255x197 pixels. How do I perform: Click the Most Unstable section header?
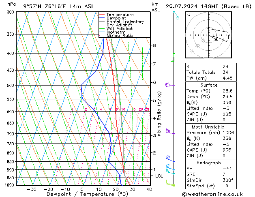click(209, 127)
